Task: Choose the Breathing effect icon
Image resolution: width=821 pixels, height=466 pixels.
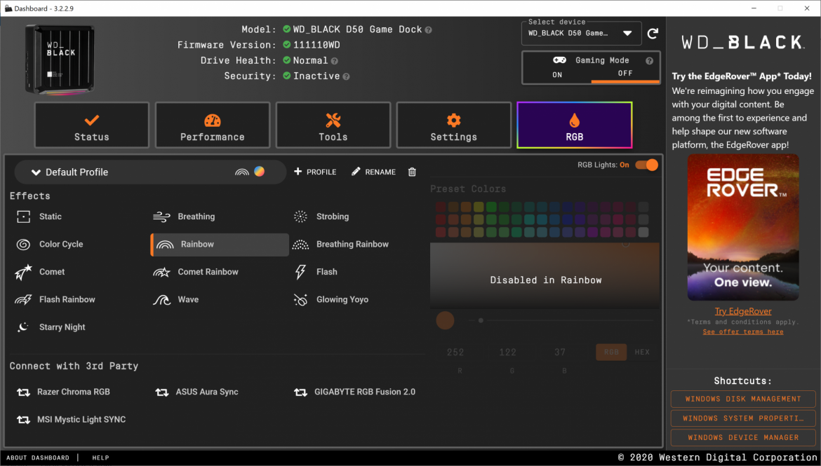Action: click(162, 217)
